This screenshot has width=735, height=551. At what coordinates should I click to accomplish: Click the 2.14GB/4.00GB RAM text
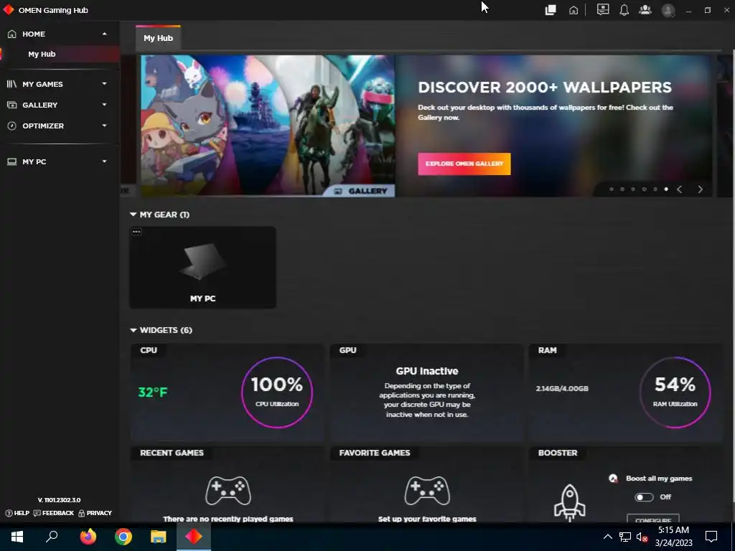tap(562, 388)
